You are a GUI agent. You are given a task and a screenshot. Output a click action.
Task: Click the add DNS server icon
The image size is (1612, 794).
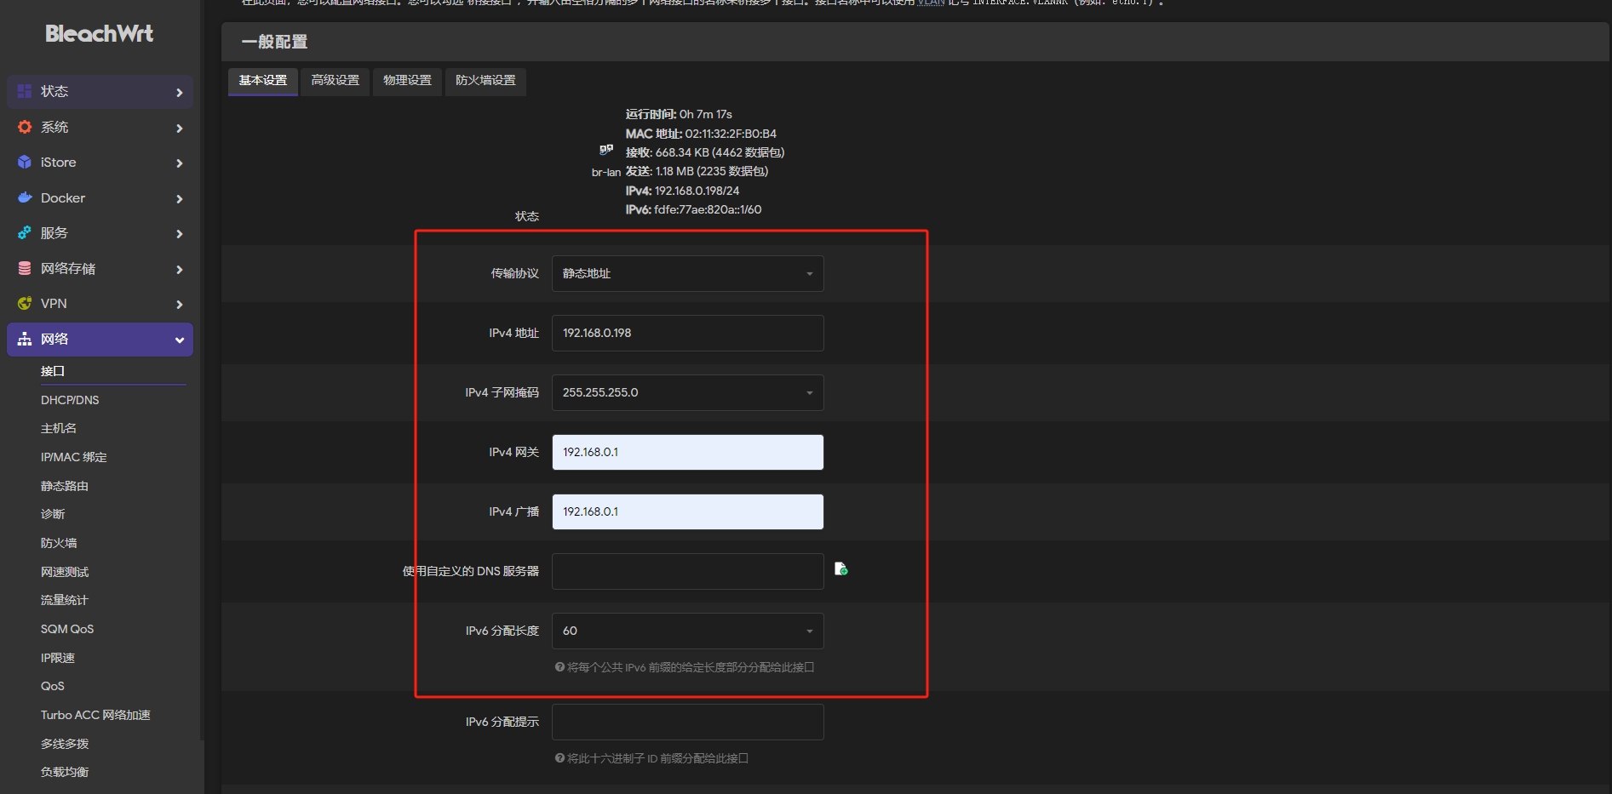tap(840, 568)
